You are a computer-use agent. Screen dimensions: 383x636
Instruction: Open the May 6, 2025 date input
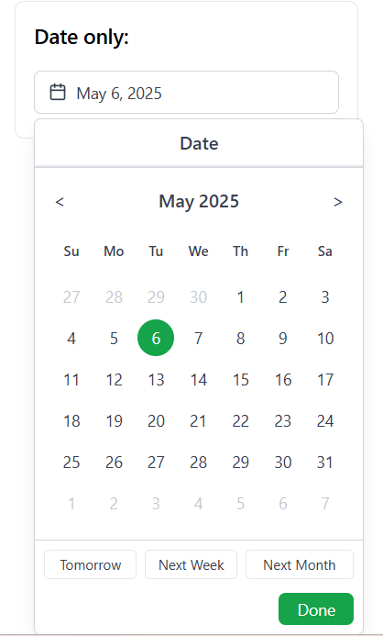[186, 93]
